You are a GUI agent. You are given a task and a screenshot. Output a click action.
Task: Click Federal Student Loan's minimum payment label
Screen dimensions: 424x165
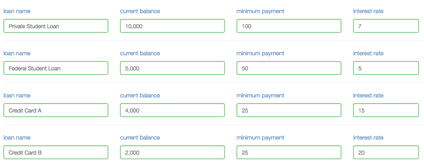260,53
